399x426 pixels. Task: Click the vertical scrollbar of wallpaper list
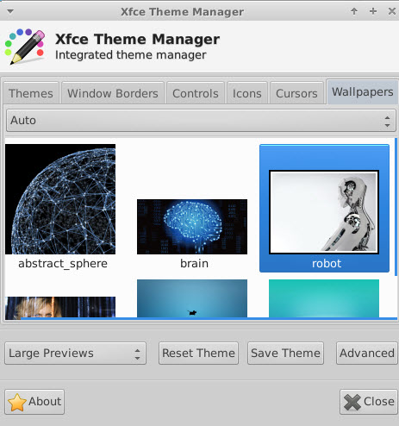pos(396,207)
